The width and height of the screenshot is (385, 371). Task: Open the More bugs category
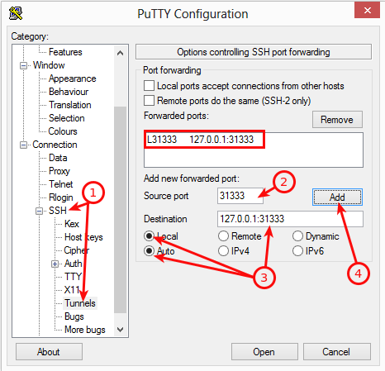85,330
